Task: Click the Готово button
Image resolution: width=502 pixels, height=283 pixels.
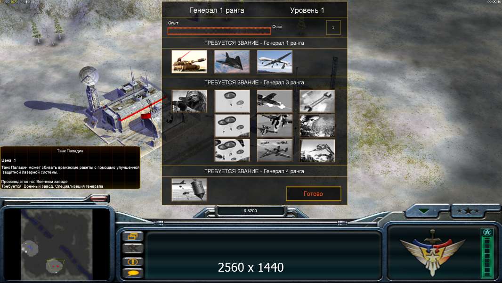Action: point(314,193)
